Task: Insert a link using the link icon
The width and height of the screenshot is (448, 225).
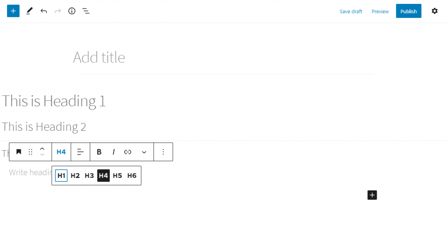Action: coord(128,152)
